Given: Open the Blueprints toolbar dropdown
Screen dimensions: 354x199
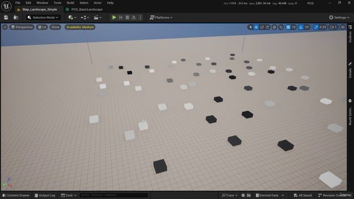Looking at the screenshot, I should pyautogui.click(x=85, y=17).
